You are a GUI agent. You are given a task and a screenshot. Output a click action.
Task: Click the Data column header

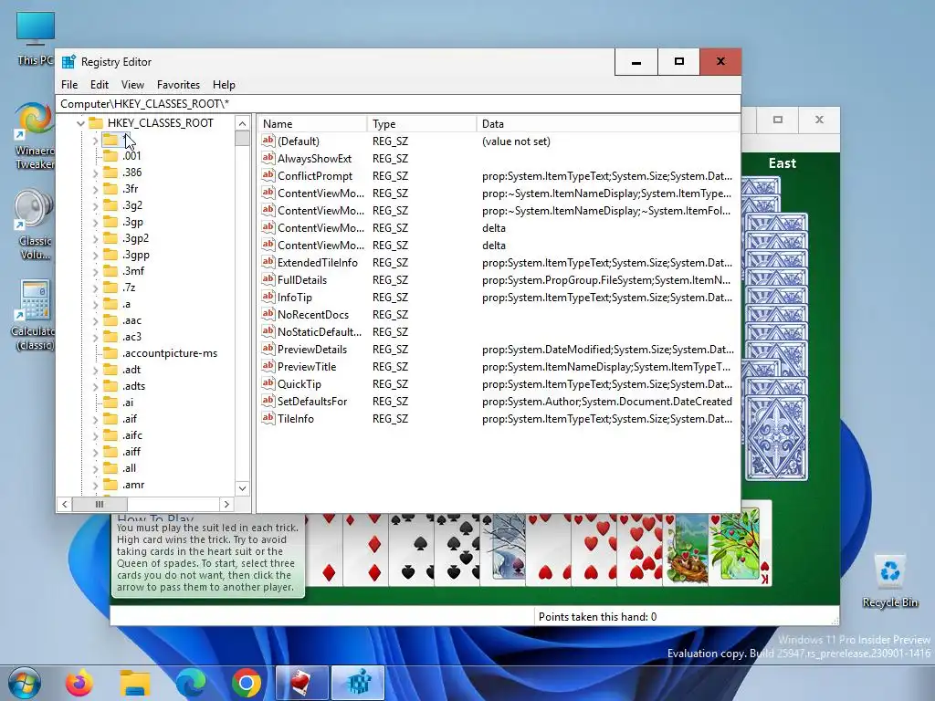(607, 124)
